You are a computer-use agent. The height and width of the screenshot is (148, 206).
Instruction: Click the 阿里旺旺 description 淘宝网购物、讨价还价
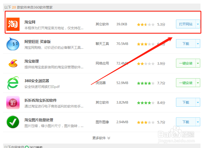click(x=54, y=47)
